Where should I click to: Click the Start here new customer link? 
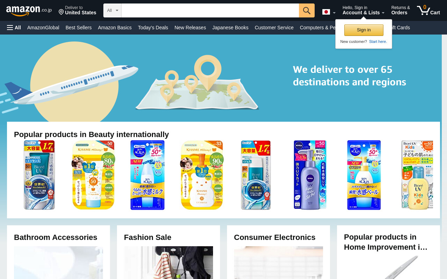pyautogui.click(x=378, y=42)
